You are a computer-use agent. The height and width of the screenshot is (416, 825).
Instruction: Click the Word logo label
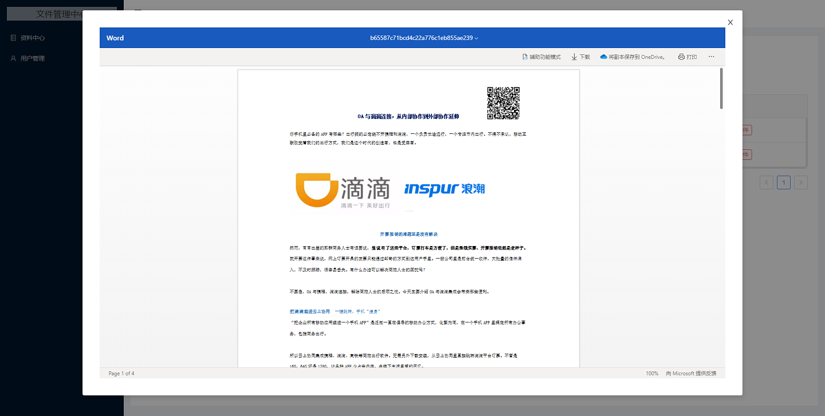click(x=115, y=38)
